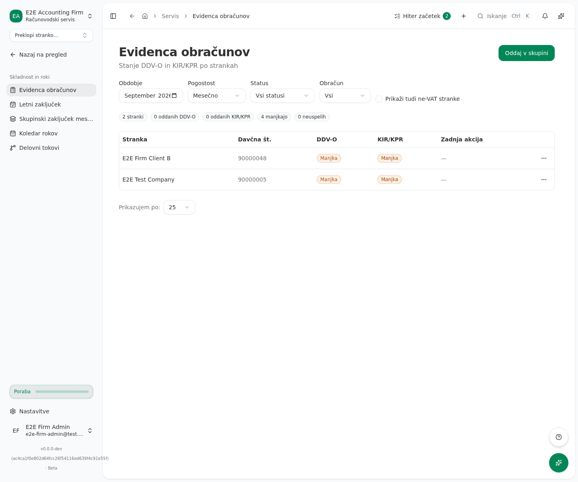Click Oddaj v skupini button

(527, 53)
